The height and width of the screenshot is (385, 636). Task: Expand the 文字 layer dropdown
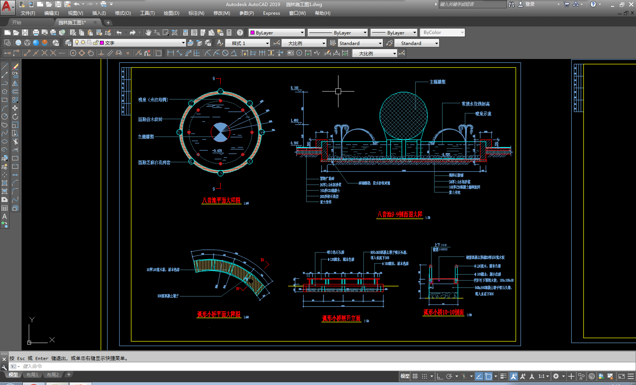(x=183, y=43)
